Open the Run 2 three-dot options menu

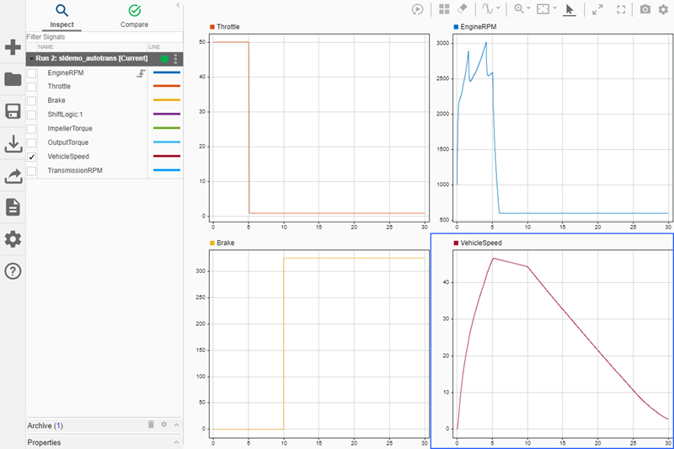[x=175, y=59]
